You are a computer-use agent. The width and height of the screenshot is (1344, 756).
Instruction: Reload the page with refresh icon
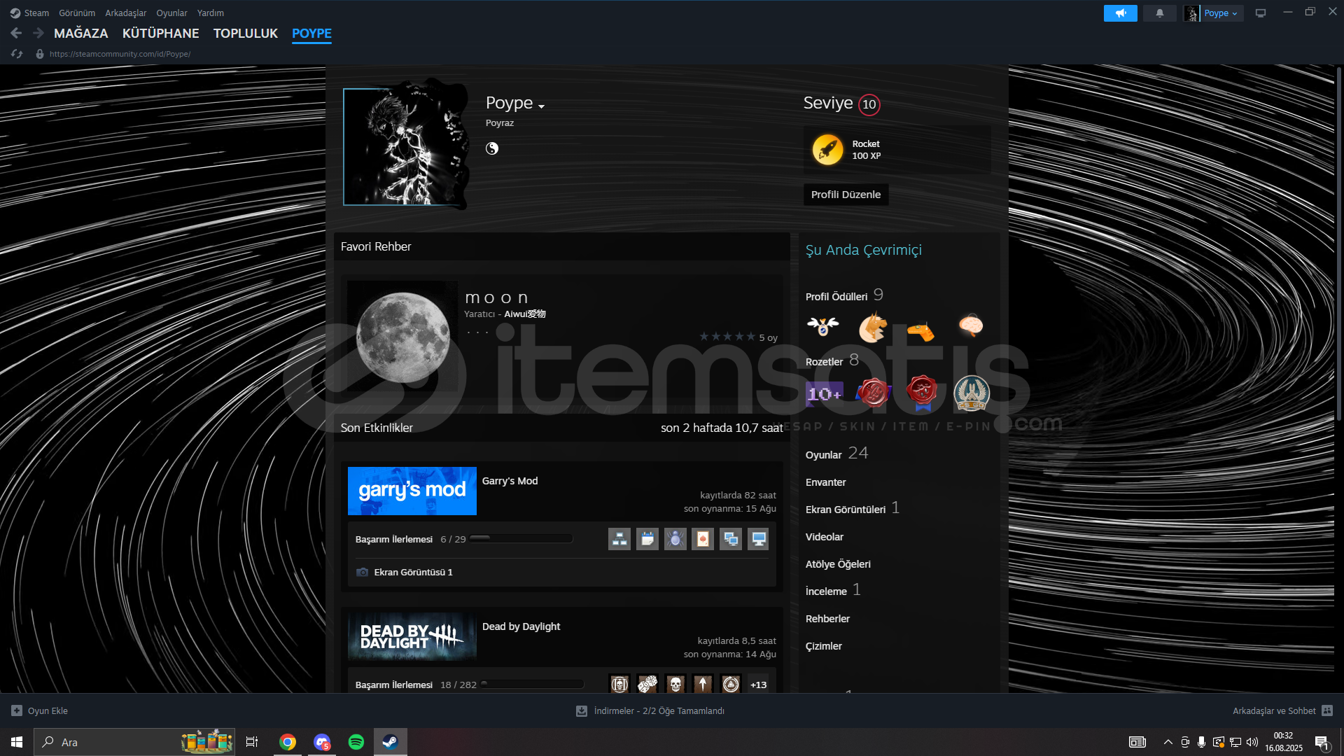coord(17,54)
